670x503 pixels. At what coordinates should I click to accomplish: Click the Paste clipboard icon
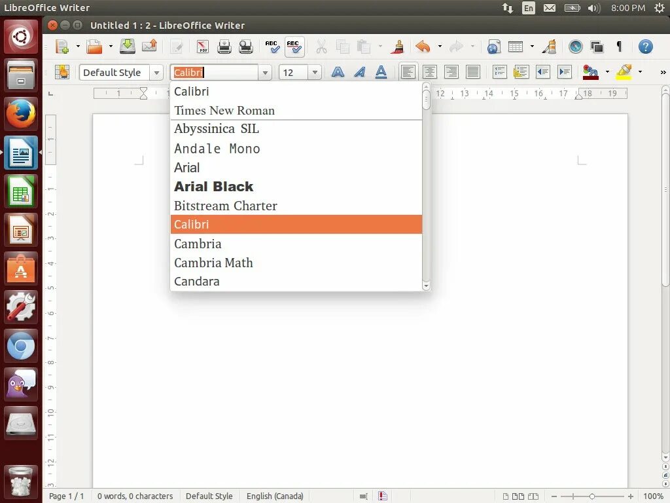pos(364,47)
